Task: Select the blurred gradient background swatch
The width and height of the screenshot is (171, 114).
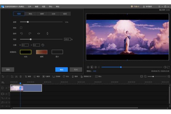Action: pos(42,52)
